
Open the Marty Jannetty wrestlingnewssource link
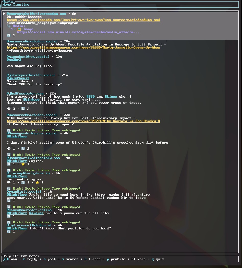(83, 48)
